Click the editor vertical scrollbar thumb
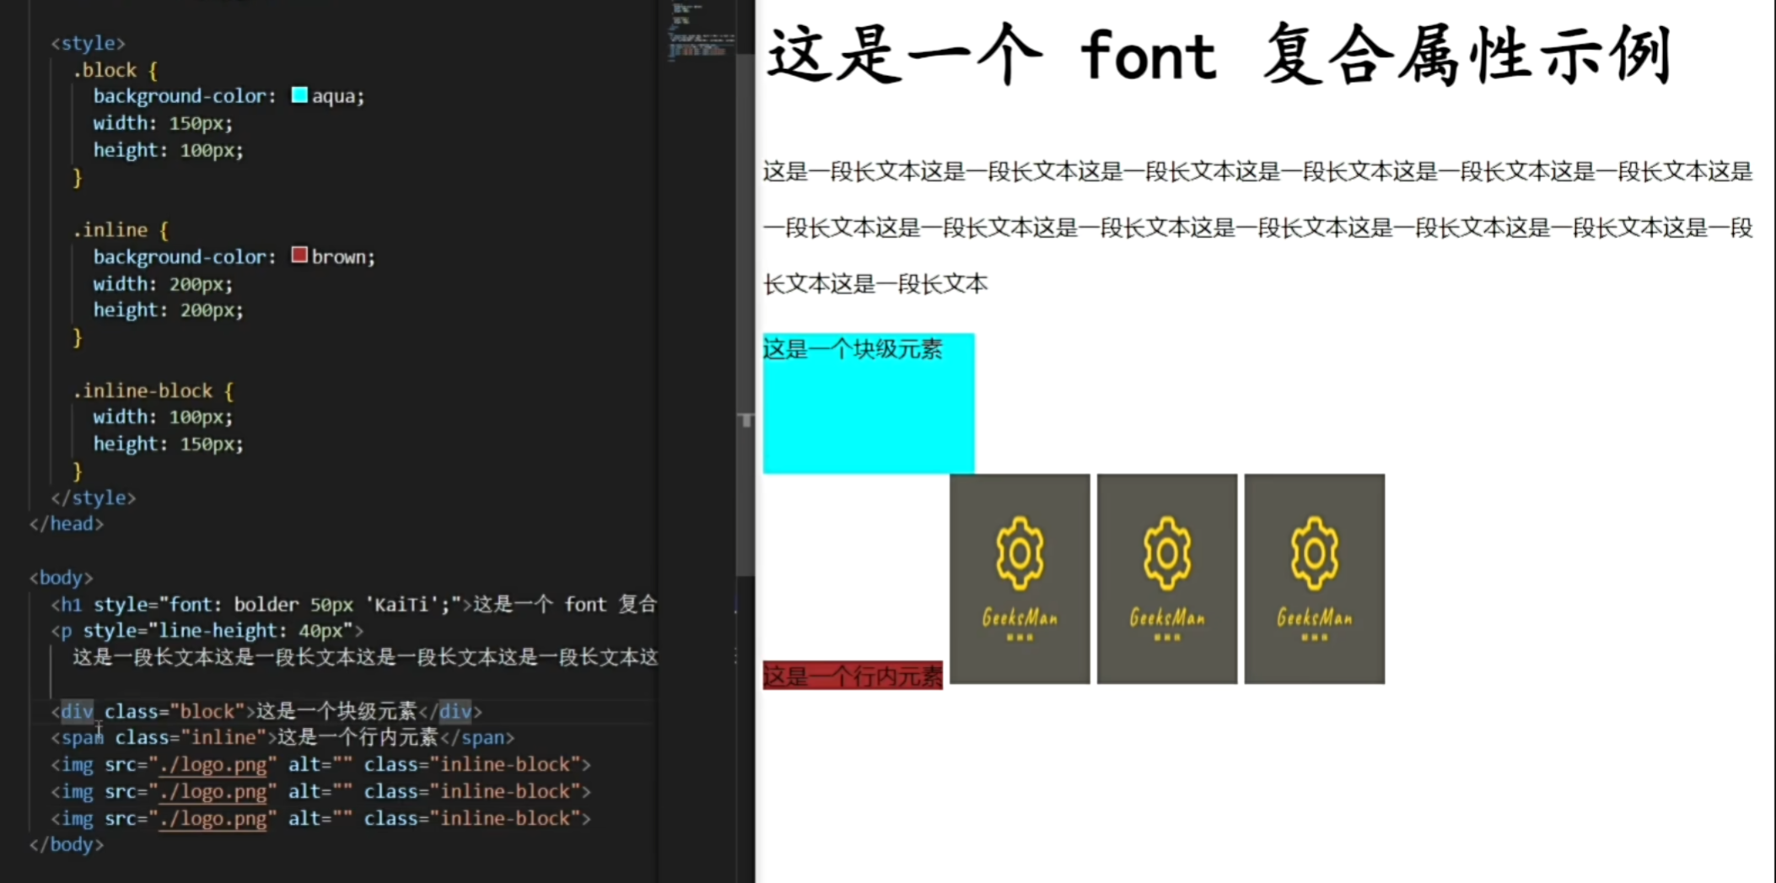 pyautogui.click(x=745, y=316)
